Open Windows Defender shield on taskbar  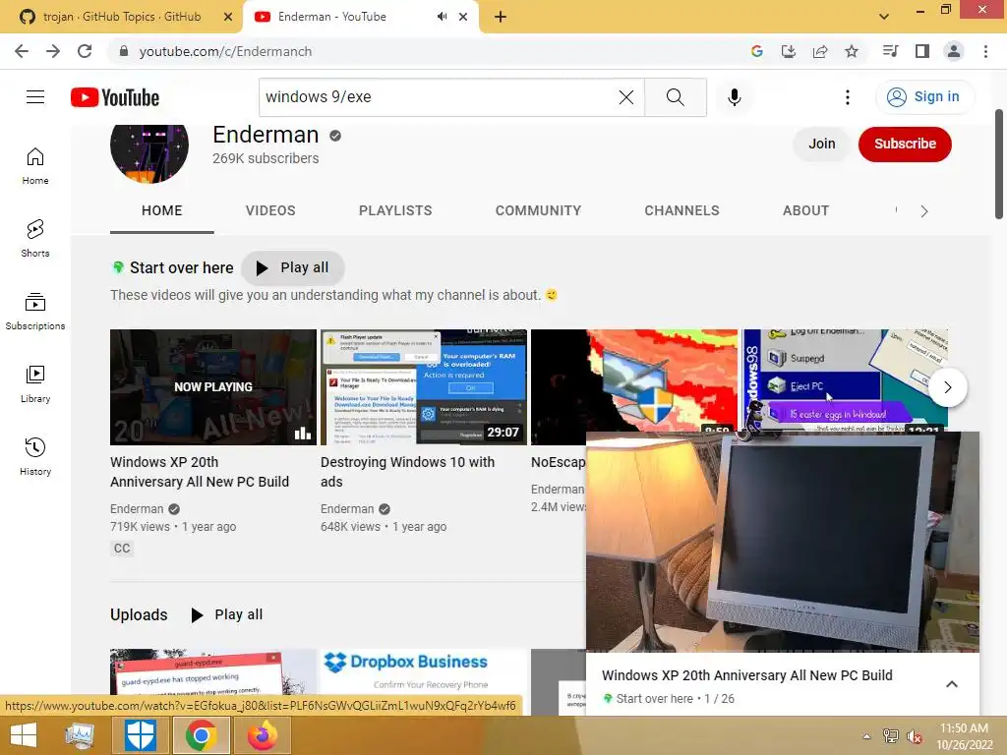[140, 735]
